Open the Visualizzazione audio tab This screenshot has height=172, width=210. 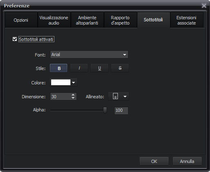(x=54, y=20)
